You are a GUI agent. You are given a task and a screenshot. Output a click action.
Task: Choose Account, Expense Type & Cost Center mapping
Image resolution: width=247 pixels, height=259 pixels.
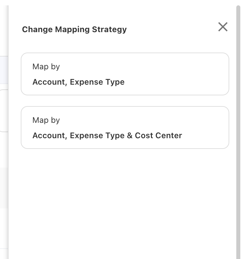(125, 127)
